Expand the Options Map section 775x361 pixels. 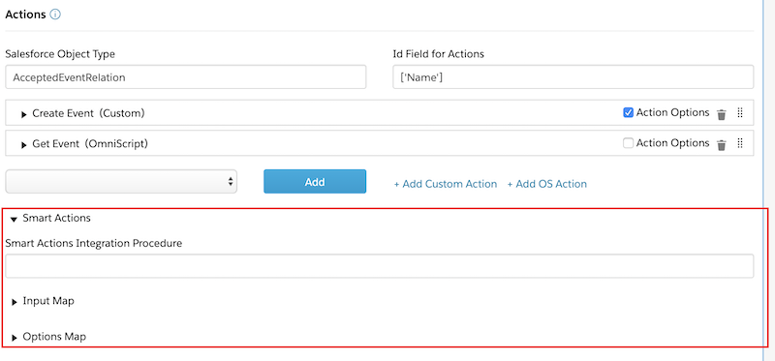point(15,338)
